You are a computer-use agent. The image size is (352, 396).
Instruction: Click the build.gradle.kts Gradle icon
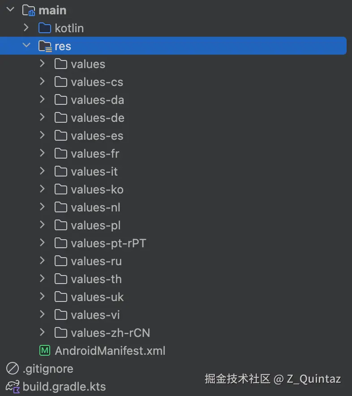[13, 387]
